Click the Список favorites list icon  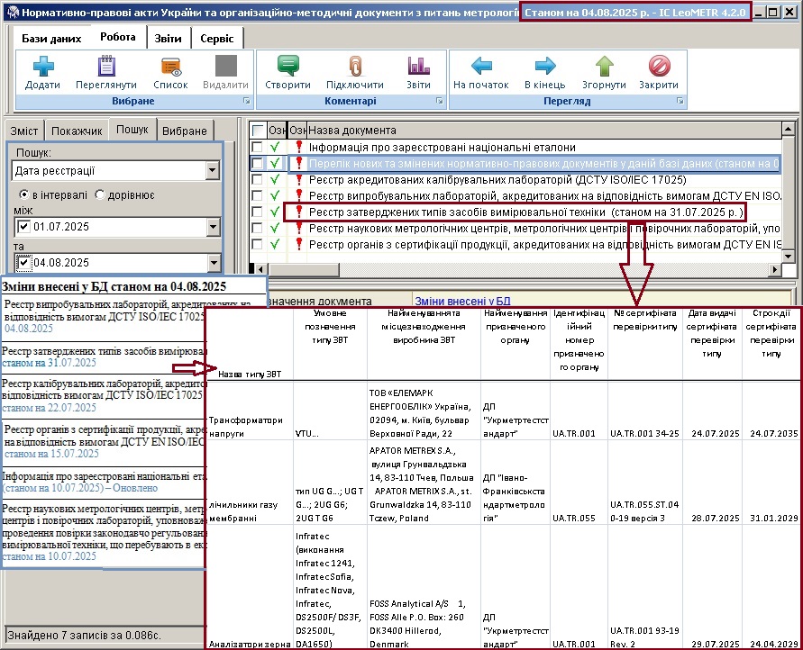pos(171,67)
